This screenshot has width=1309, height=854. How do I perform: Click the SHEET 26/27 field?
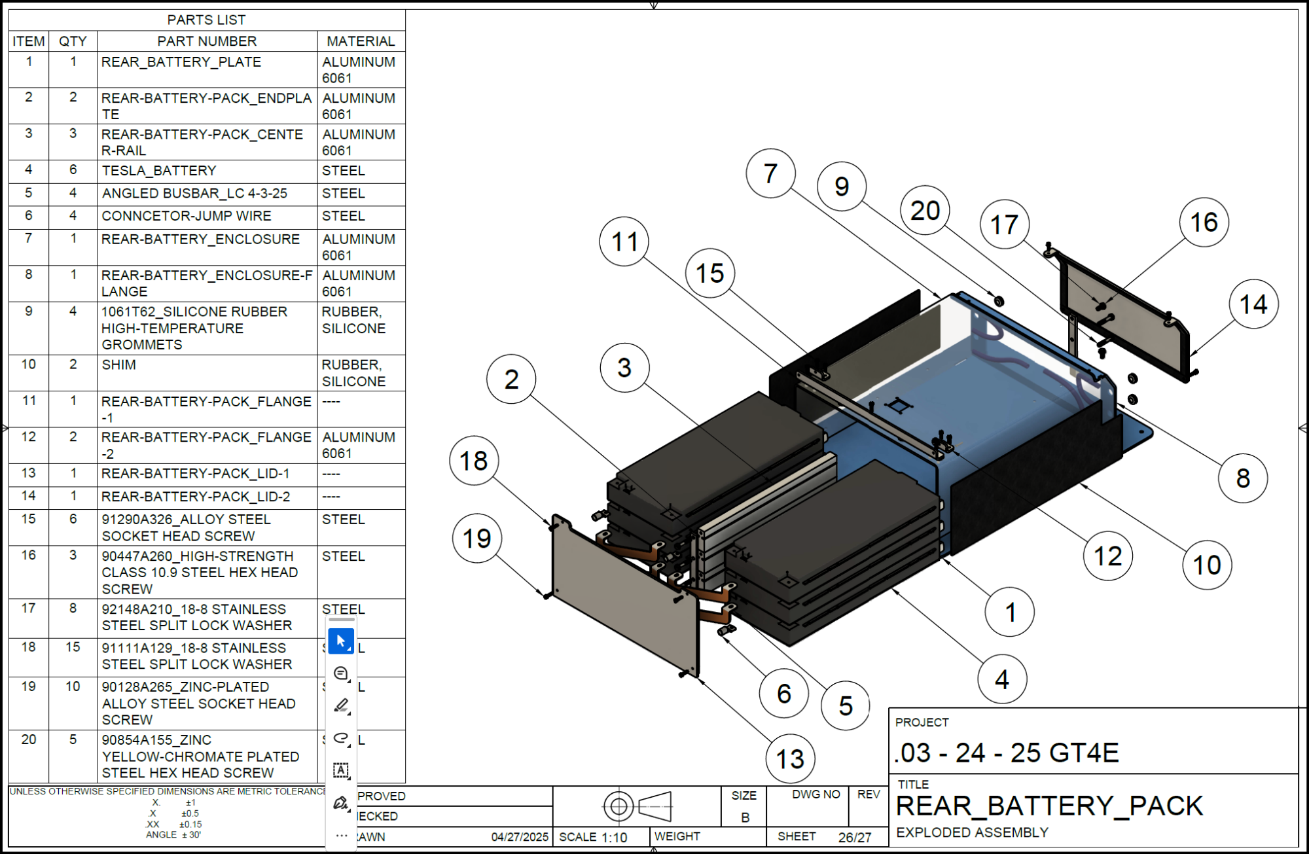(824, 837)
